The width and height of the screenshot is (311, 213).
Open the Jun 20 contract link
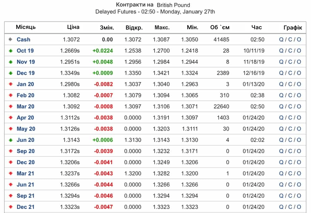click(x=26, y=140)
